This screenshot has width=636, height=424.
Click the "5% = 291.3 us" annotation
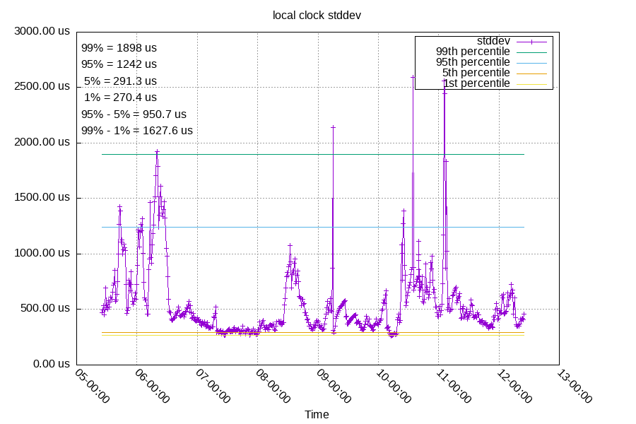(120, 81)
